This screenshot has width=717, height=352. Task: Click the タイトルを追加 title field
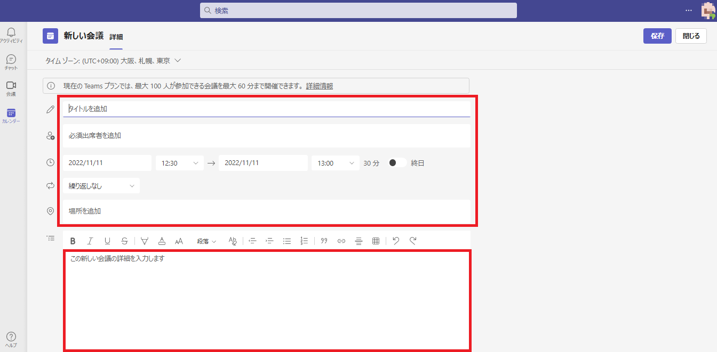[267, 109]
